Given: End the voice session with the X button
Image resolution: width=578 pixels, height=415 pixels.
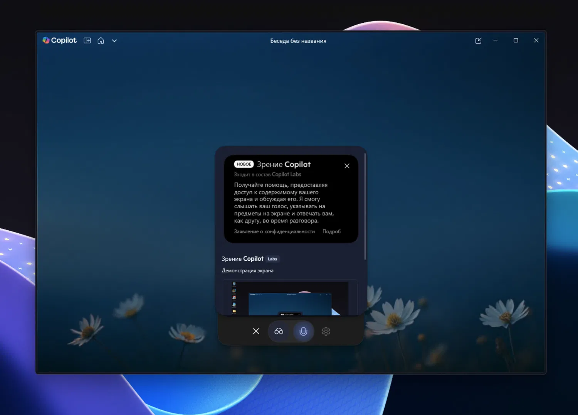Looking at the screenshot, I should tap(256, 331).
